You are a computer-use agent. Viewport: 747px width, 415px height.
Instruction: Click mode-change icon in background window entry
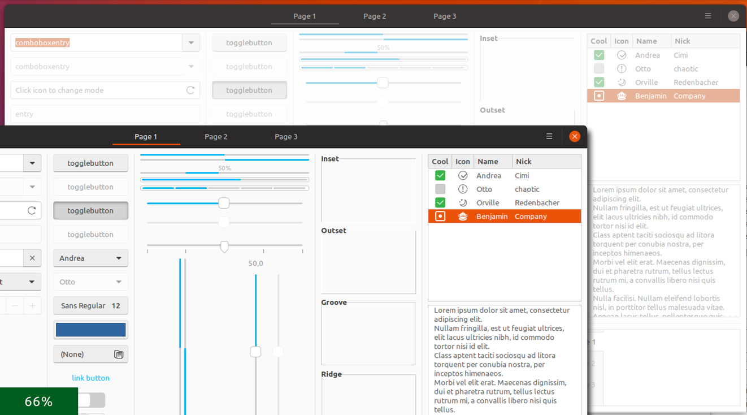pyautogui.click(x=190, y=90)
